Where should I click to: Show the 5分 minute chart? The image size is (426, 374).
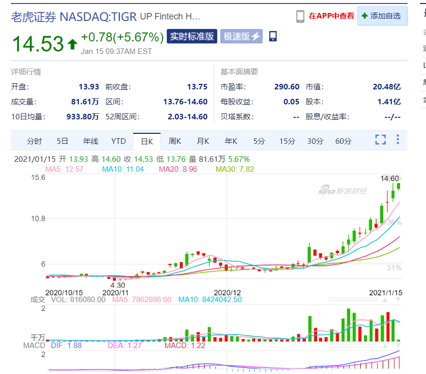[259, 141]
